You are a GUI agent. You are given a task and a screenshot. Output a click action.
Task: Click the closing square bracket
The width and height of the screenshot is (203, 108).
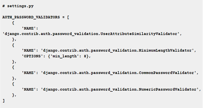[4, 101]
